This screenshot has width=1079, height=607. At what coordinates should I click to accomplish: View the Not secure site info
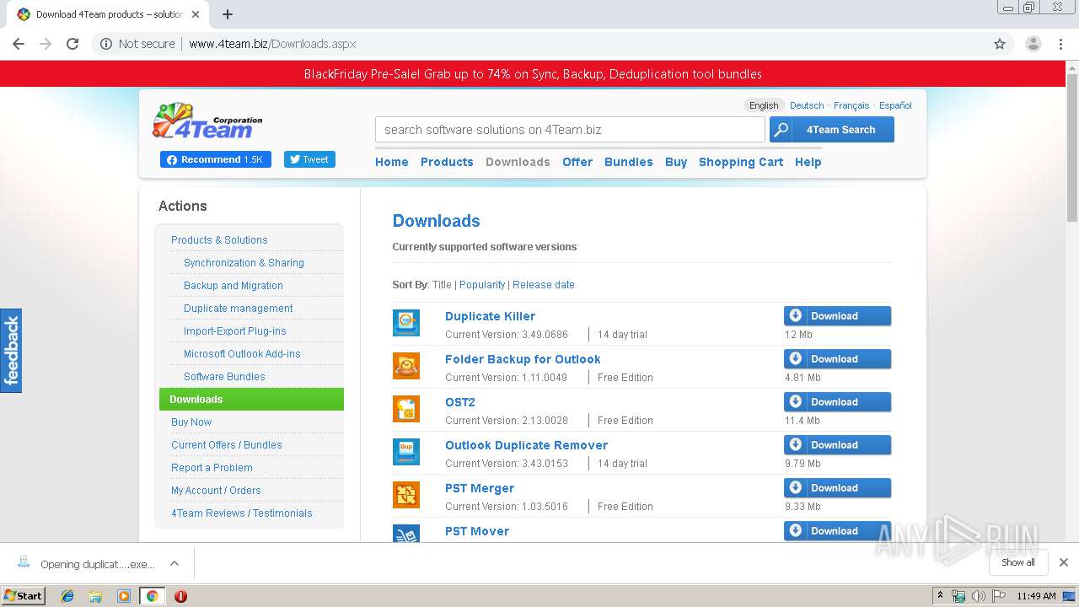click(137, 44)
